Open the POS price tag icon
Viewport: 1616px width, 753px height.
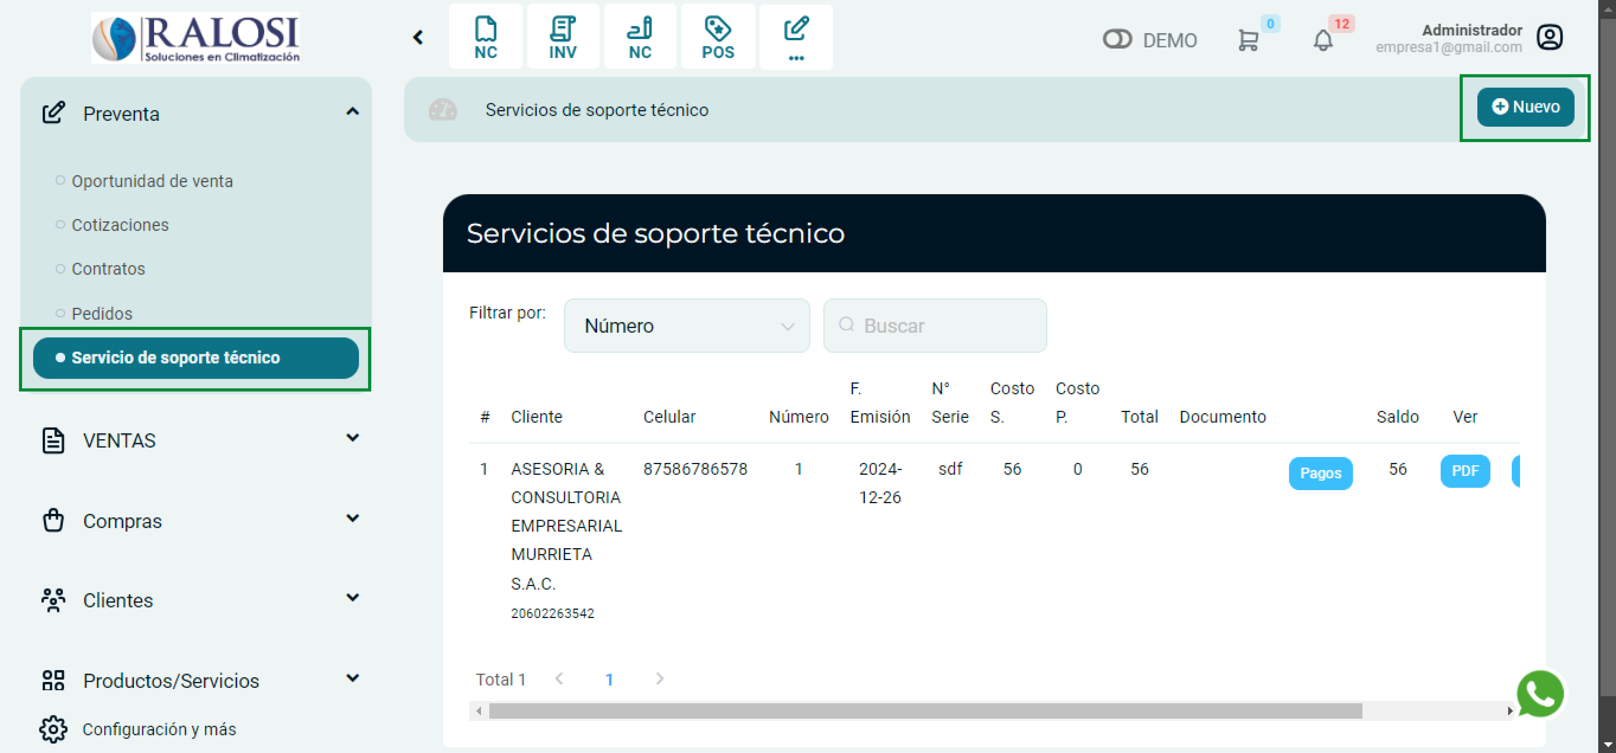coord(718,36)
